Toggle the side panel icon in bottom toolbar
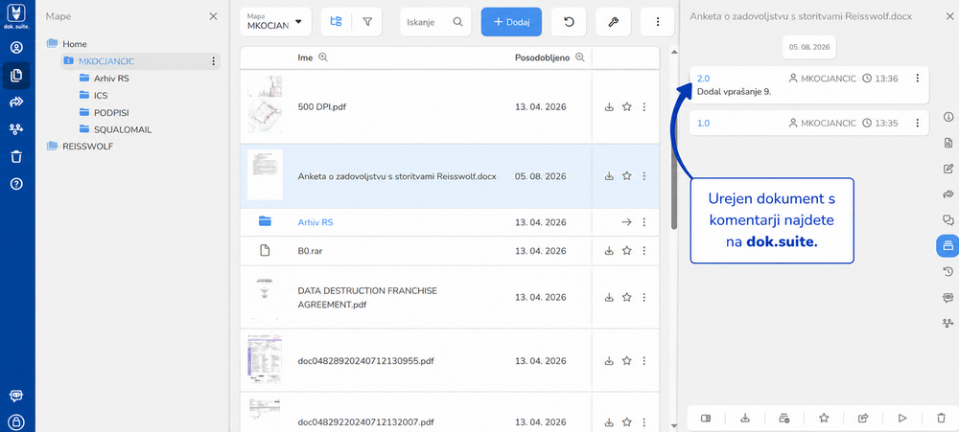 [x=706, y=418]
